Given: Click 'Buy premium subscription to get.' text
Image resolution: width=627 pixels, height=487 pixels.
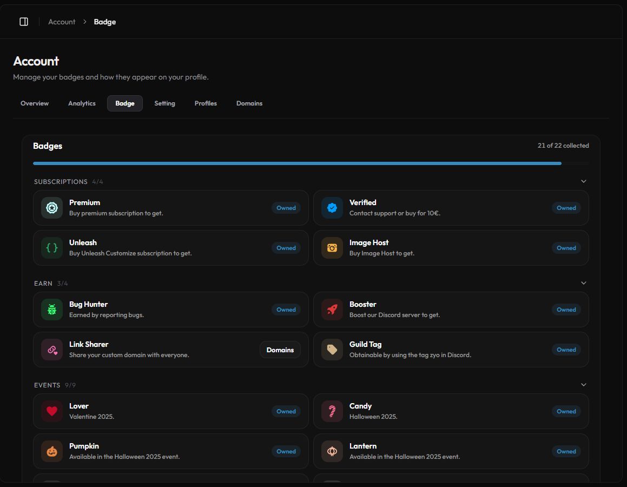Looking at the screenshot, I should coord(116,213).
